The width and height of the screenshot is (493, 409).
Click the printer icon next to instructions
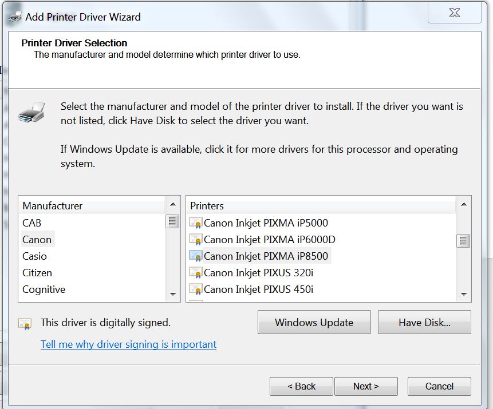tap(31, 112)
